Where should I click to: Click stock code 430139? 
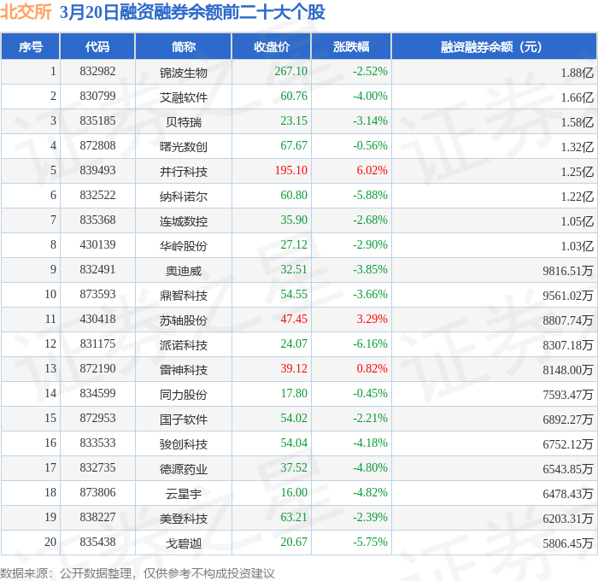97,245
